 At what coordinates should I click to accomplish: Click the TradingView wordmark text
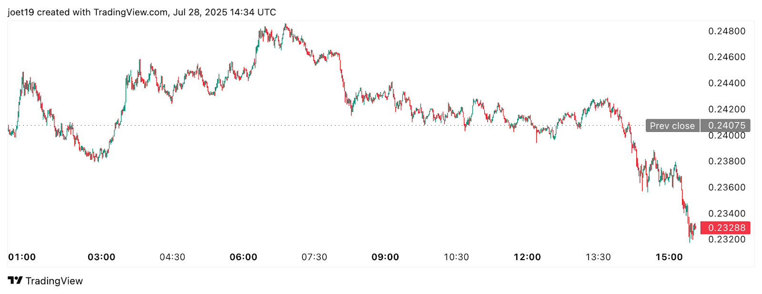(x=54, y=281)
